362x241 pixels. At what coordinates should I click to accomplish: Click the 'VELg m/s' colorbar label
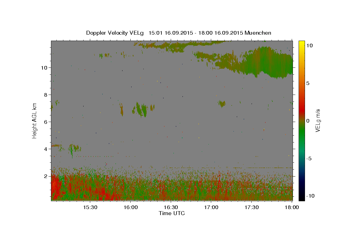pos(318,120)
